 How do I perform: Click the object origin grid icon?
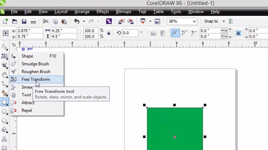(5, 33)
